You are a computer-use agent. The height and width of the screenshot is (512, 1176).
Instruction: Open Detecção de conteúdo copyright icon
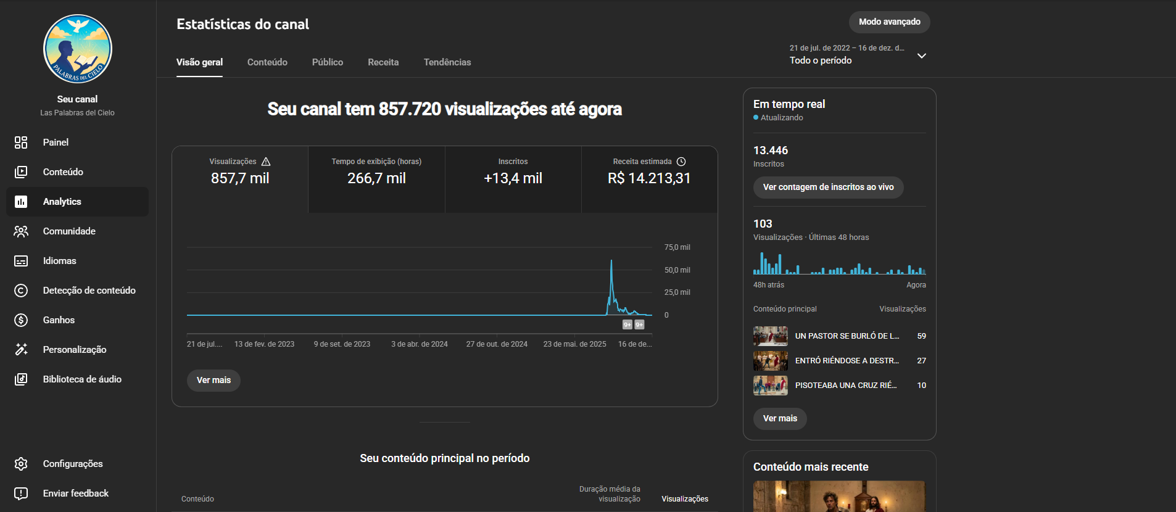click(21, 291)
